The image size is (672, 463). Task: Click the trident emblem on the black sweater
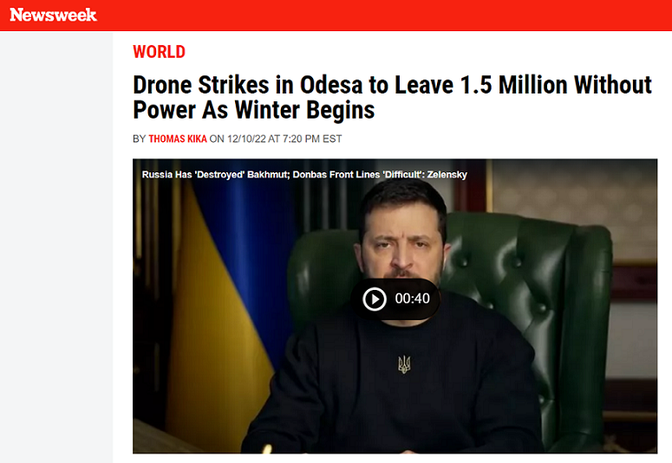pos(404,364)
